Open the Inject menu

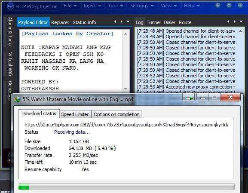point(92,6)
